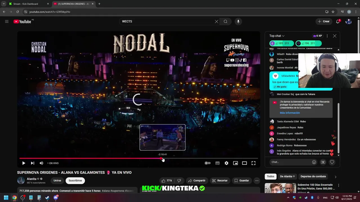Viewport: 360px width, 202px height.
Task: Open Steam from the taskbar
Action: [x=47, y=198]
